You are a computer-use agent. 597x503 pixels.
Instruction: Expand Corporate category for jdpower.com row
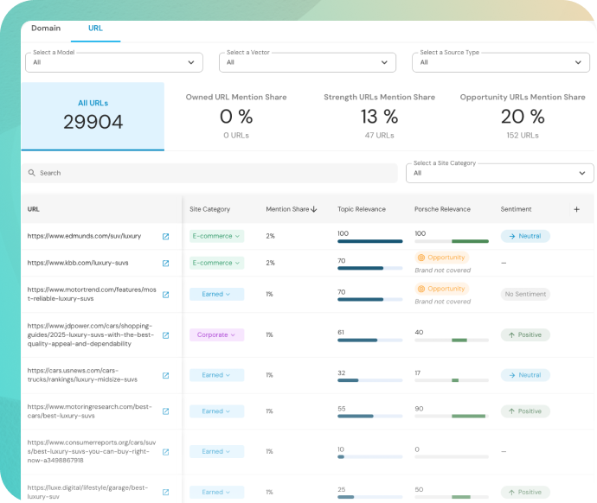[216, 335]
